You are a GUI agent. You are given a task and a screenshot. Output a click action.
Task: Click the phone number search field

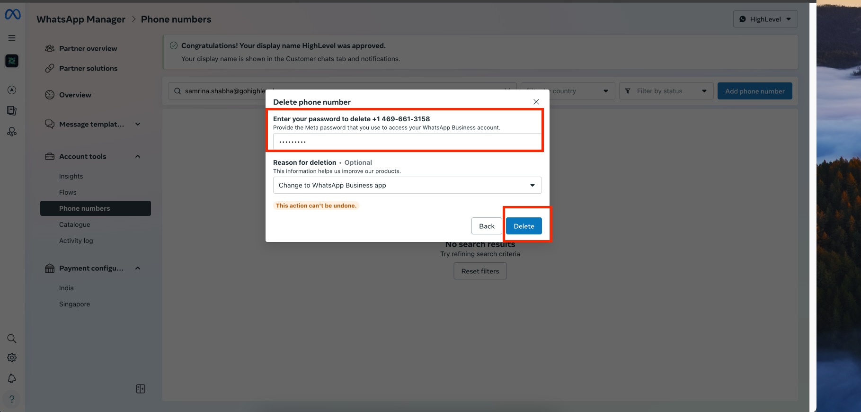(x=342, y=91)
